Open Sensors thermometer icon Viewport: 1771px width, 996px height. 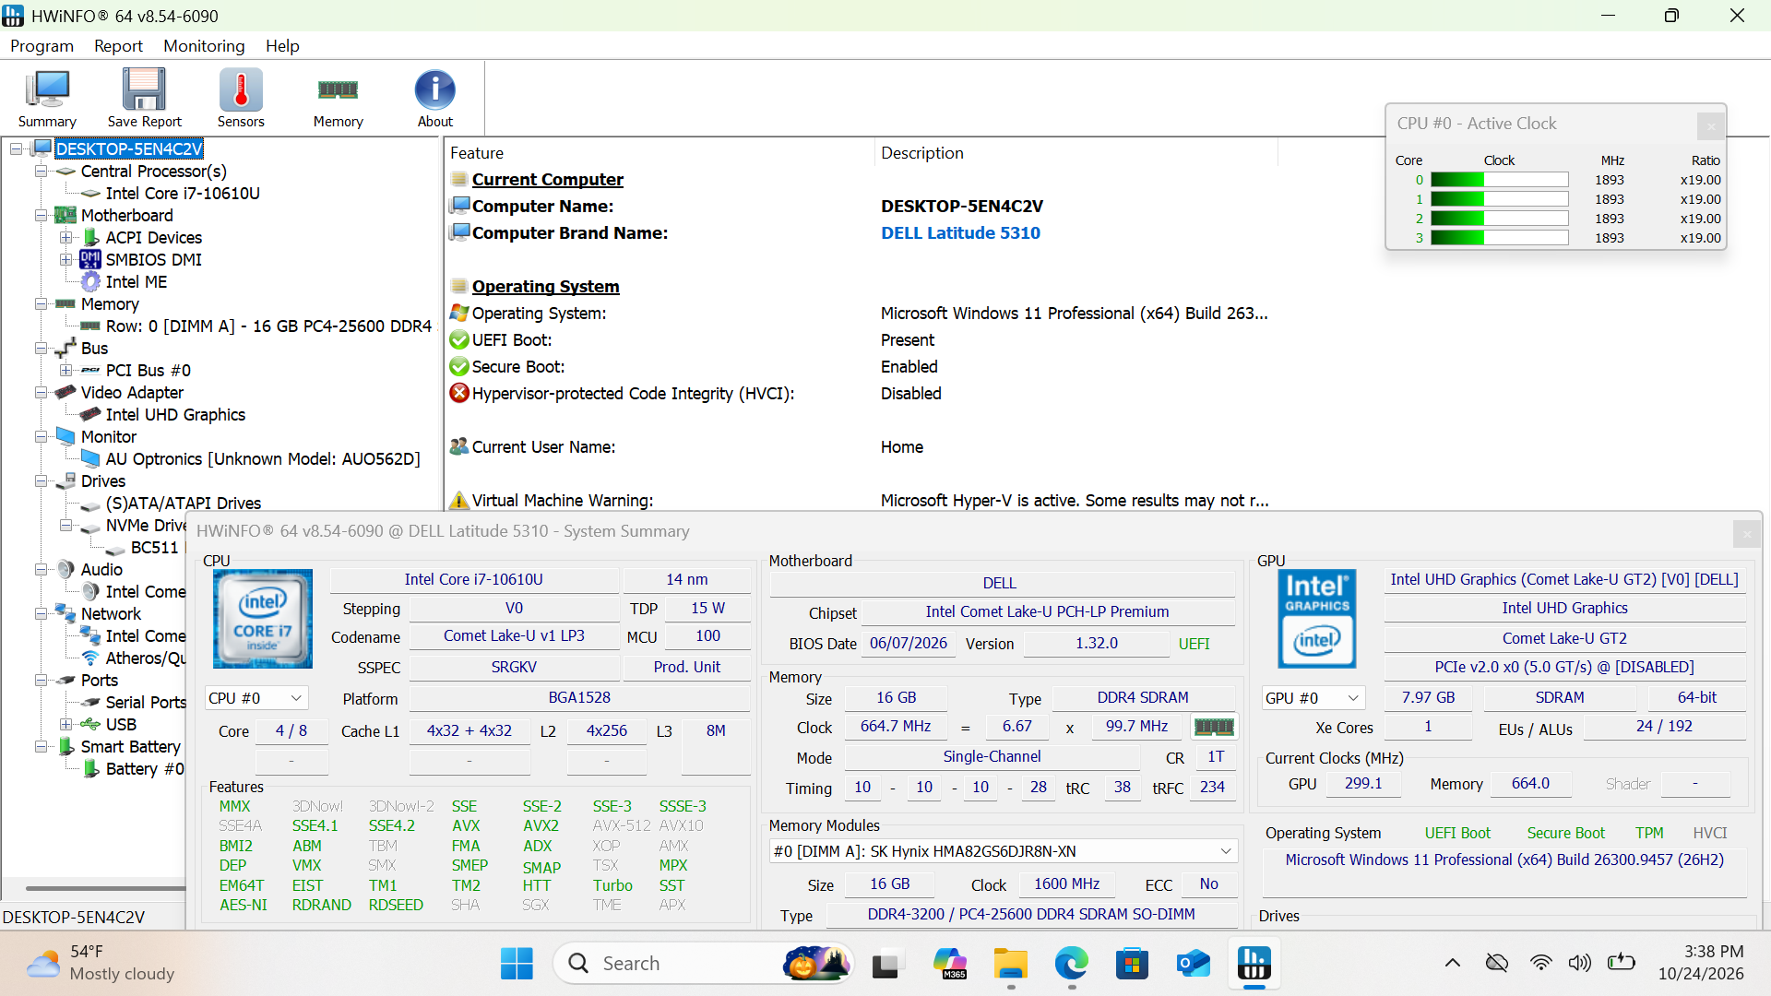241,98
